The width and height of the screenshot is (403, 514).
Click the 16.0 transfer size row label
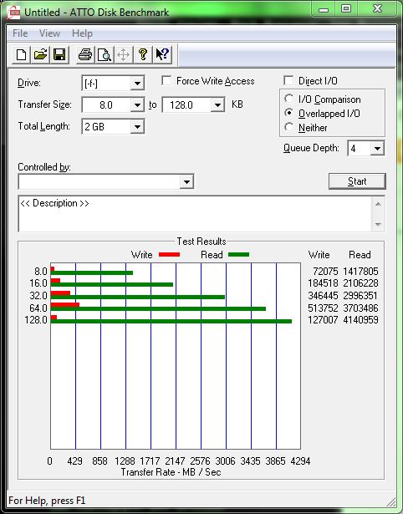(x=38, y=282)
